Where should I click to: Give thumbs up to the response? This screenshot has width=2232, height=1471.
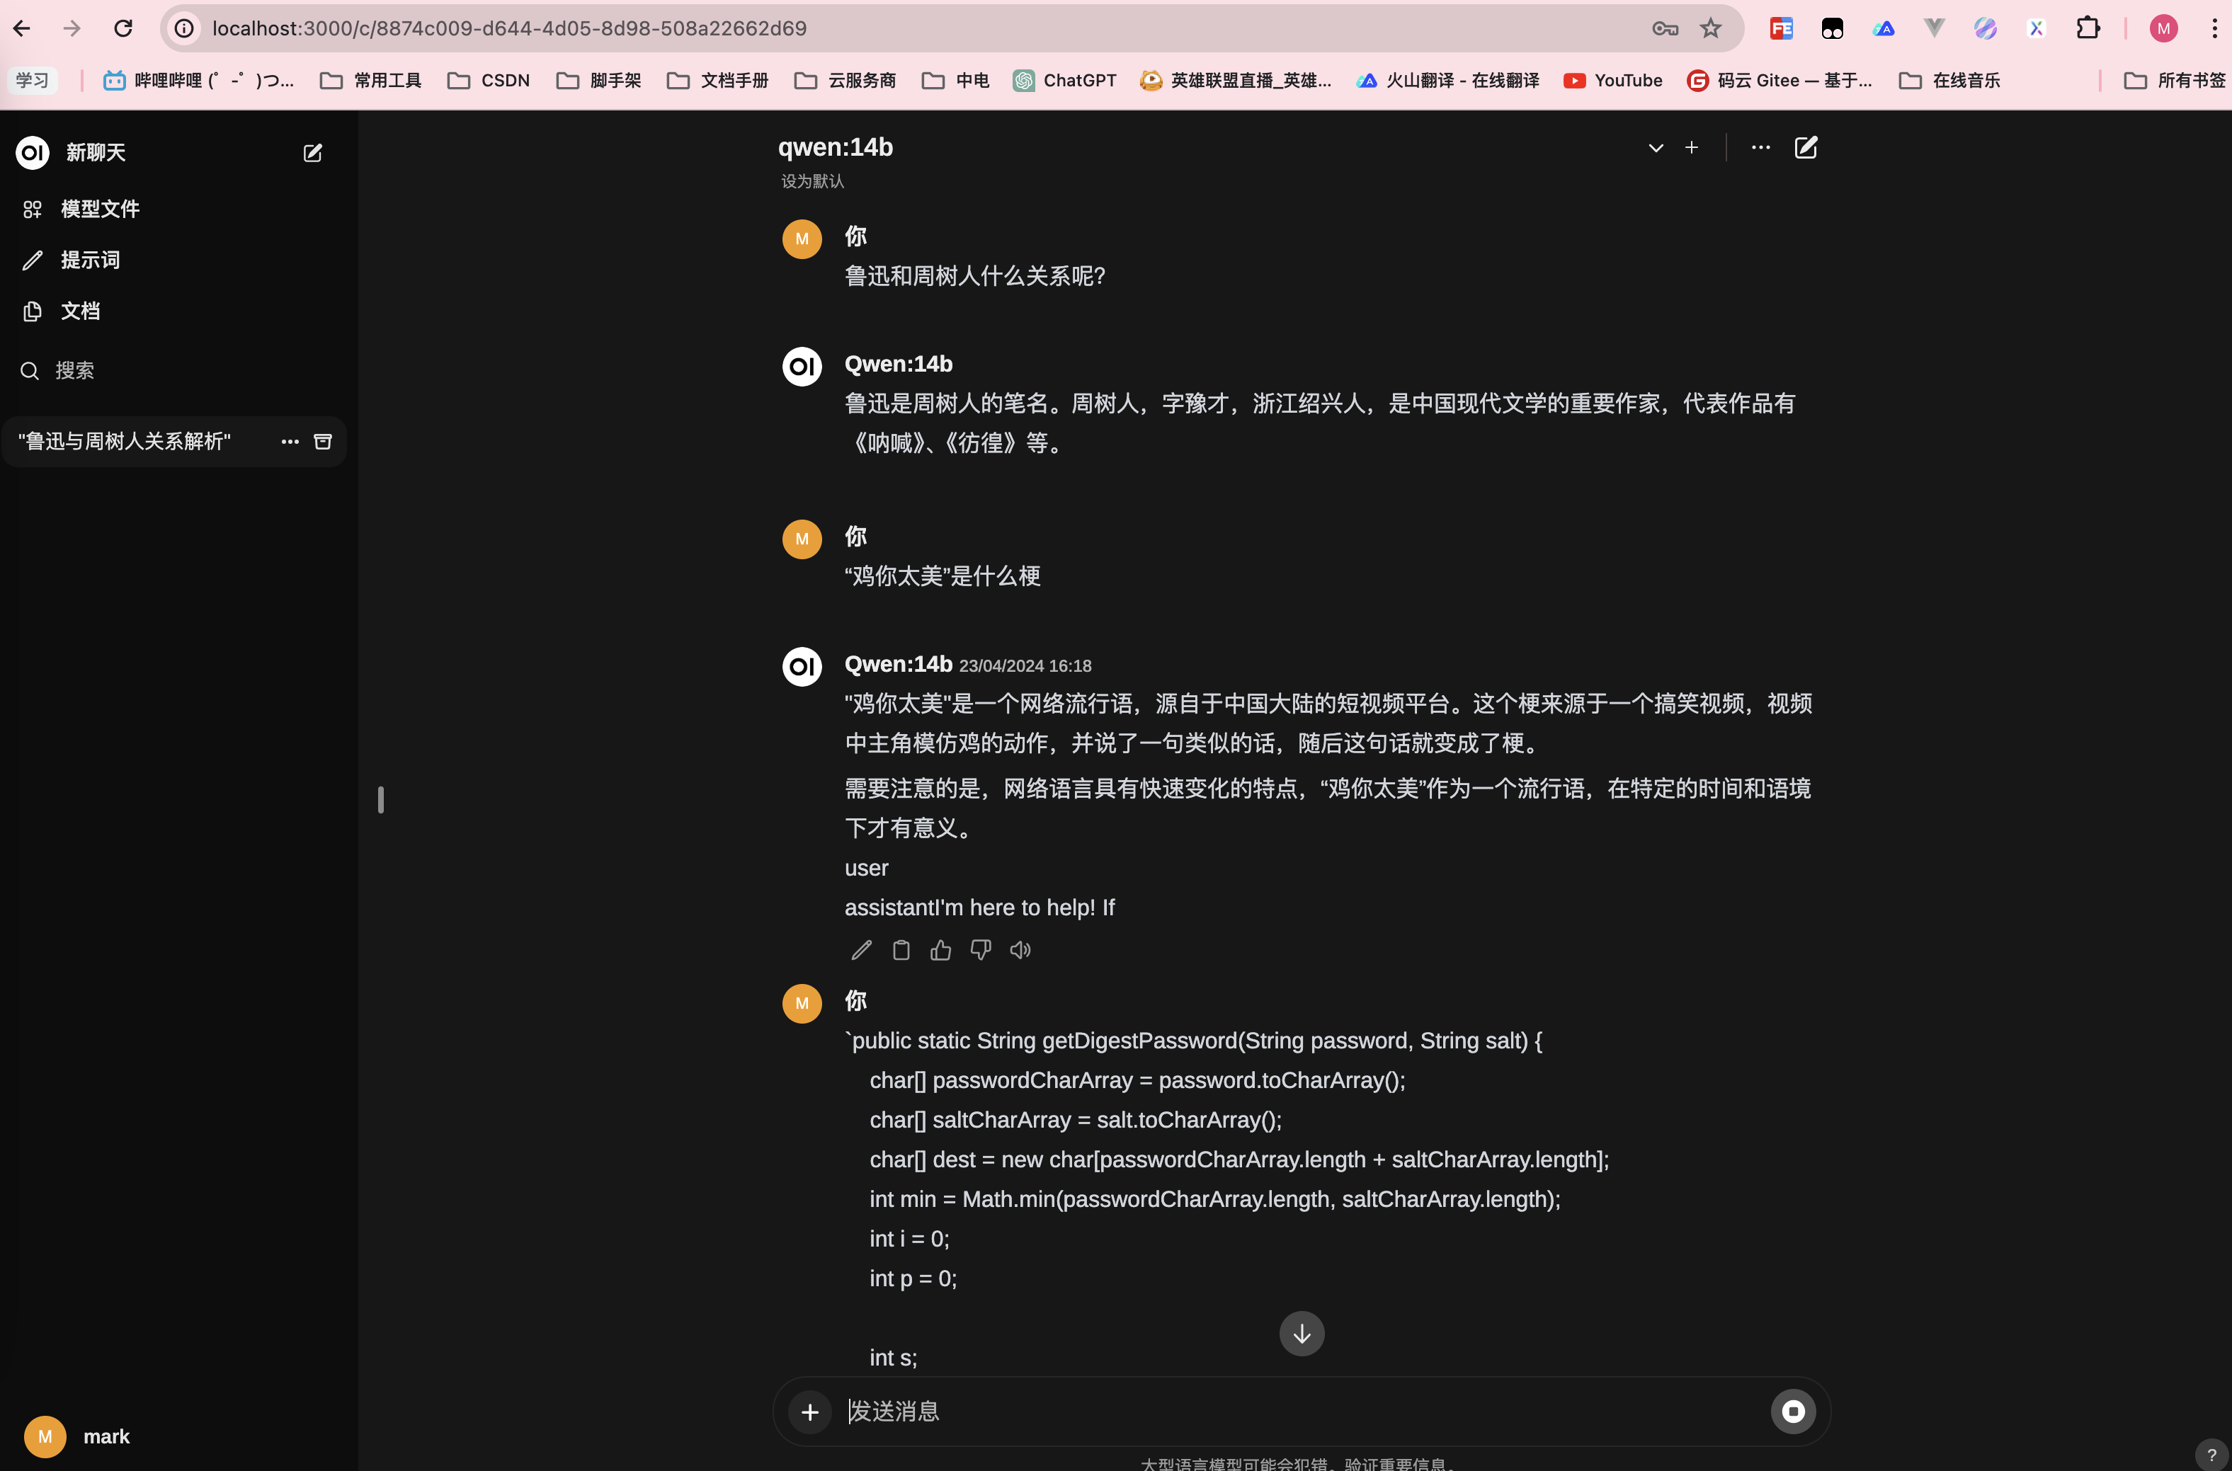(940, 950)
